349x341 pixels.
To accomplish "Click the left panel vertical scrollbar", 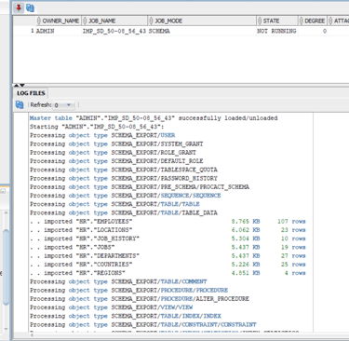I will 7,267.
